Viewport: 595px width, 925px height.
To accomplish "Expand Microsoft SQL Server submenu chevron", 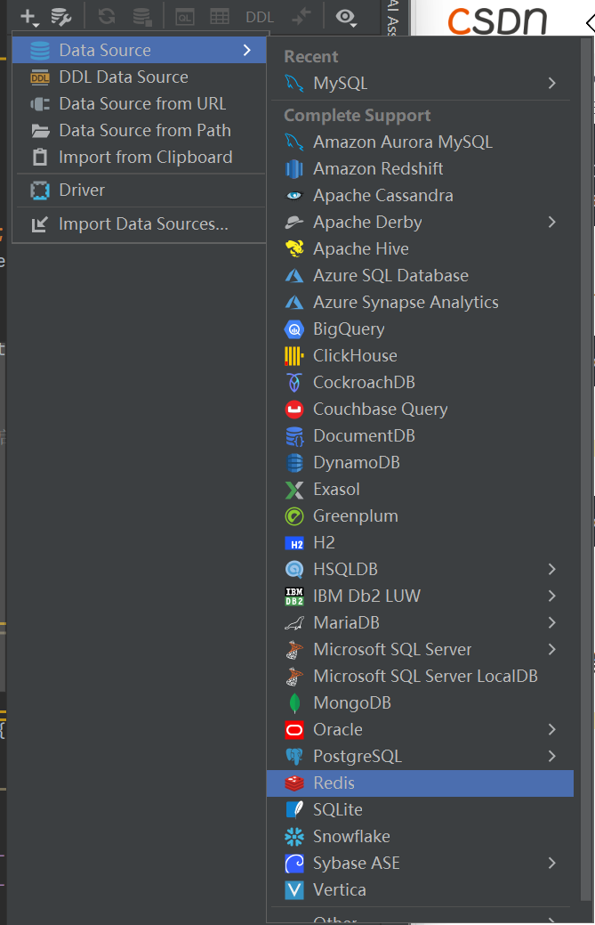I will [x=551, y=650].
